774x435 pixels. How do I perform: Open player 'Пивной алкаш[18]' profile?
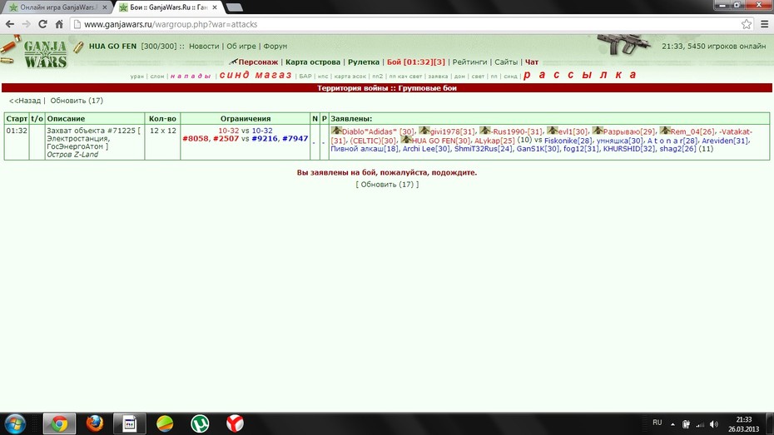click(x=365, y=148)
